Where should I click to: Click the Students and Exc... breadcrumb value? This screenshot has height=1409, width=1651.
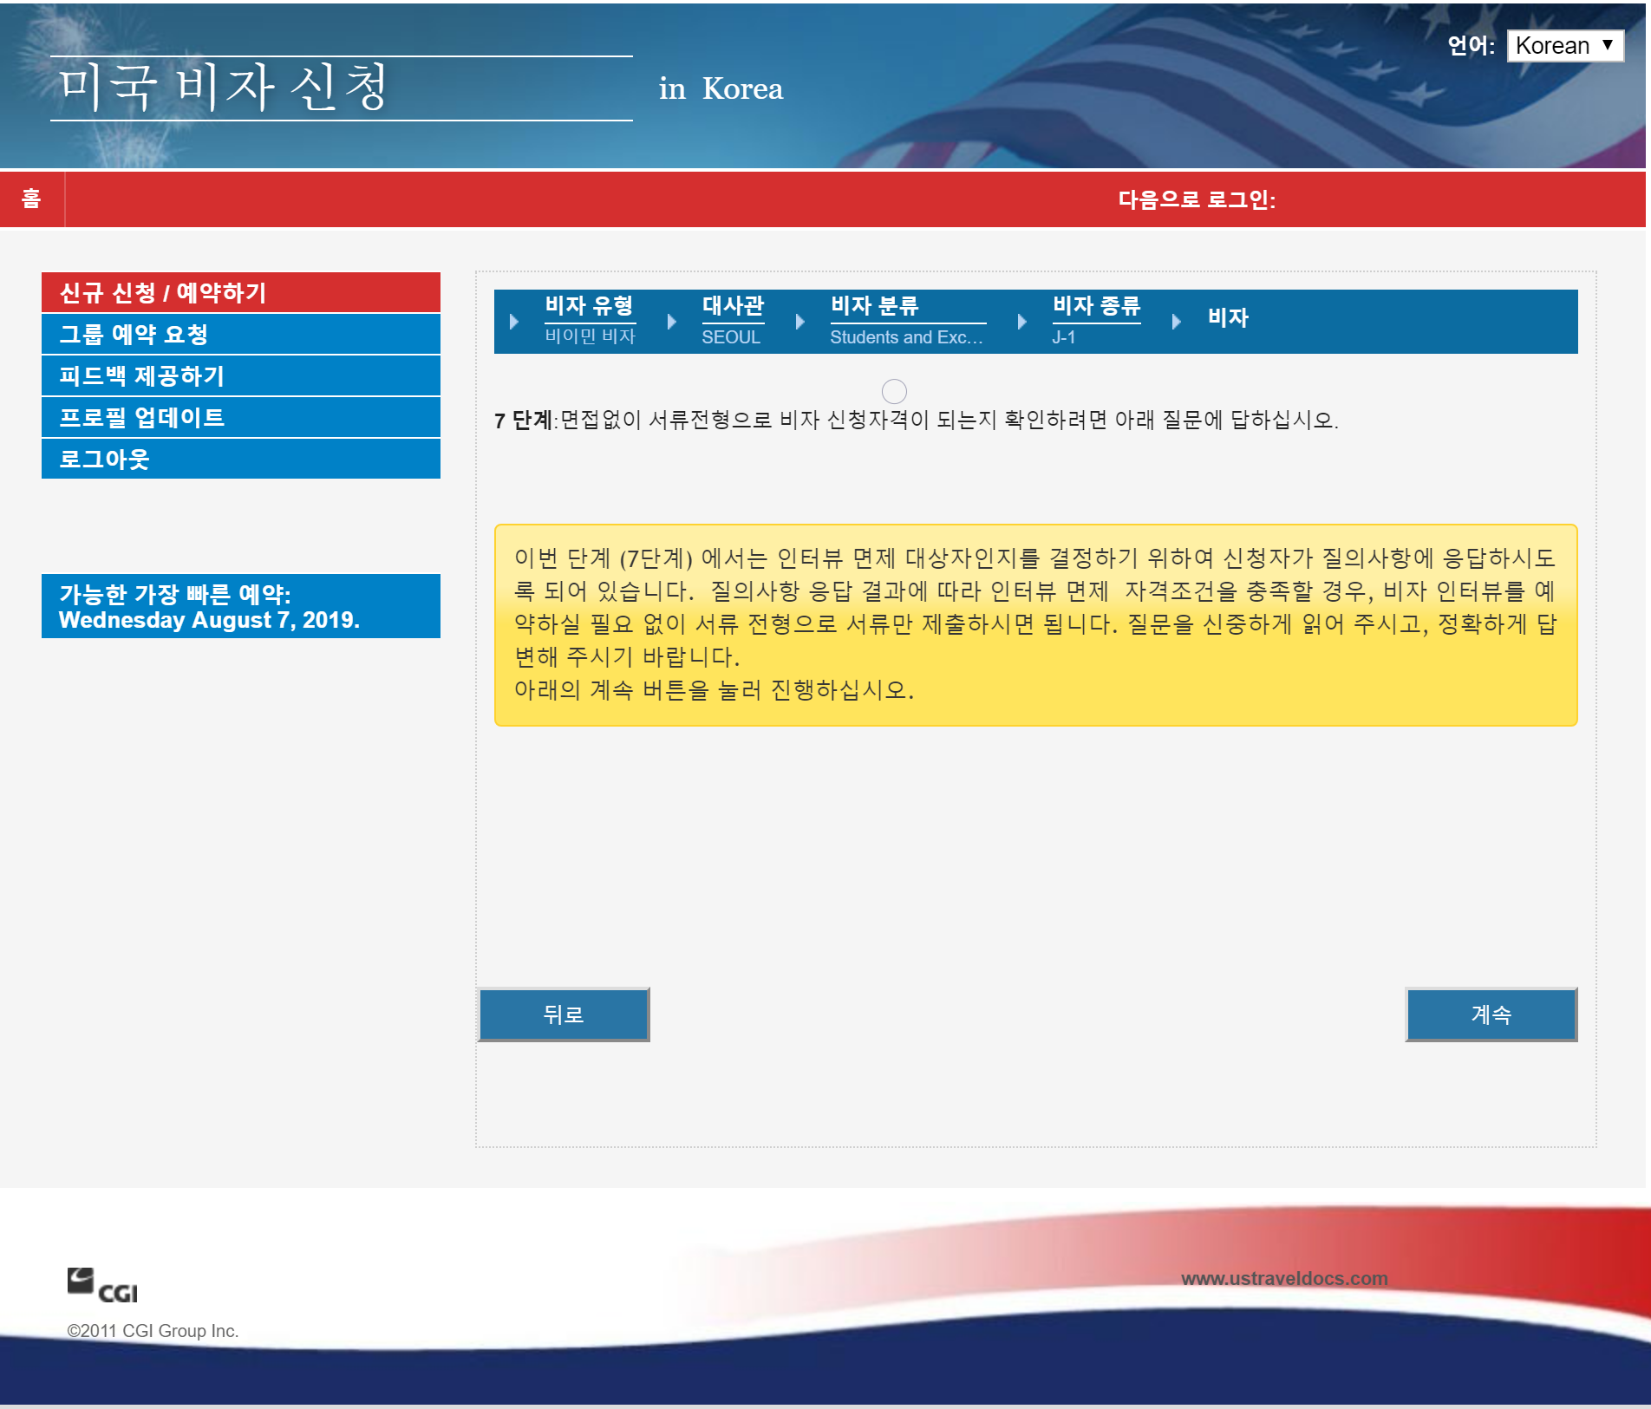coord(906,337)
